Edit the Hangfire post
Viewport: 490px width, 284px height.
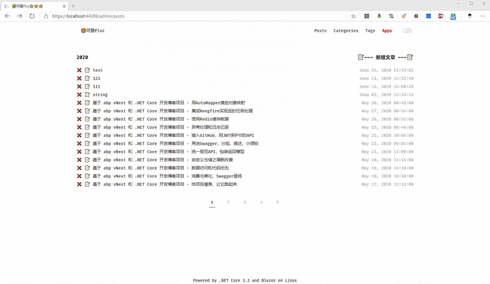click(x=87, y=111)
